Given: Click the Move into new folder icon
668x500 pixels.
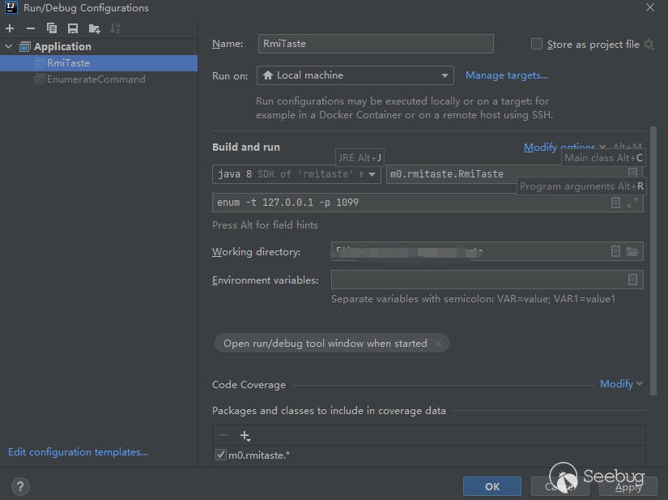Looking at the screenshot, I should [94, 28].
